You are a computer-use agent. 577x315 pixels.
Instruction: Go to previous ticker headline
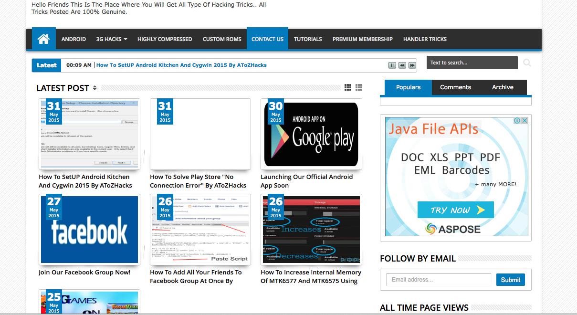pyautogui.click(x=402, y=65)
